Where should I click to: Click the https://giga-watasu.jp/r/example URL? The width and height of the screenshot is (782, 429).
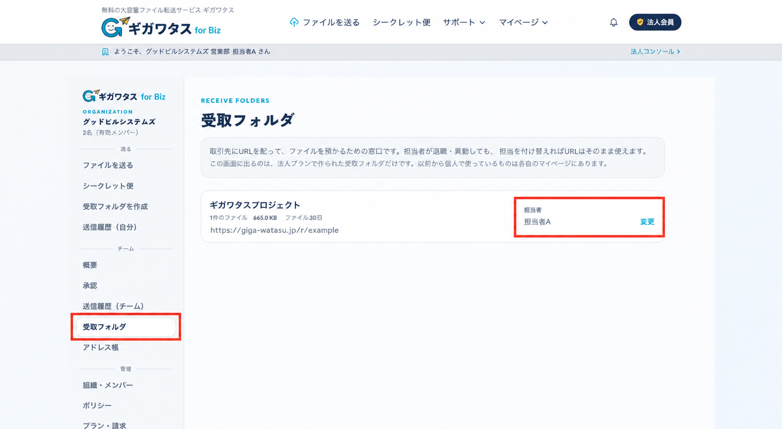pos(274,230)
